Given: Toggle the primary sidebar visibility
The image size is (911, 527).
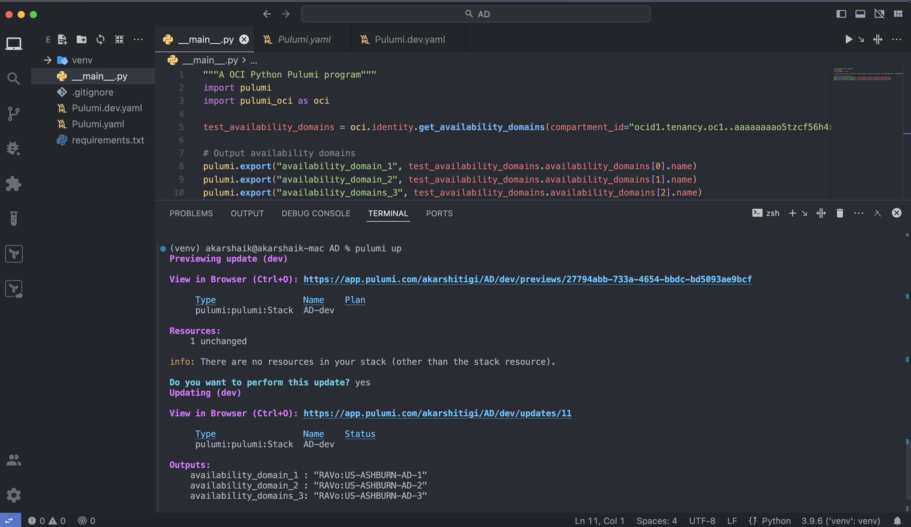Looking at the screenshot, I should tap(841, 14).
